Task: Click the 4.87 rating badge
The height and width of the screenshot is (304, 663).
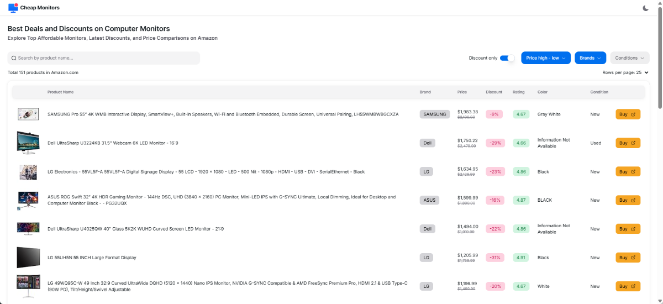Action: (x=521, y=200)
